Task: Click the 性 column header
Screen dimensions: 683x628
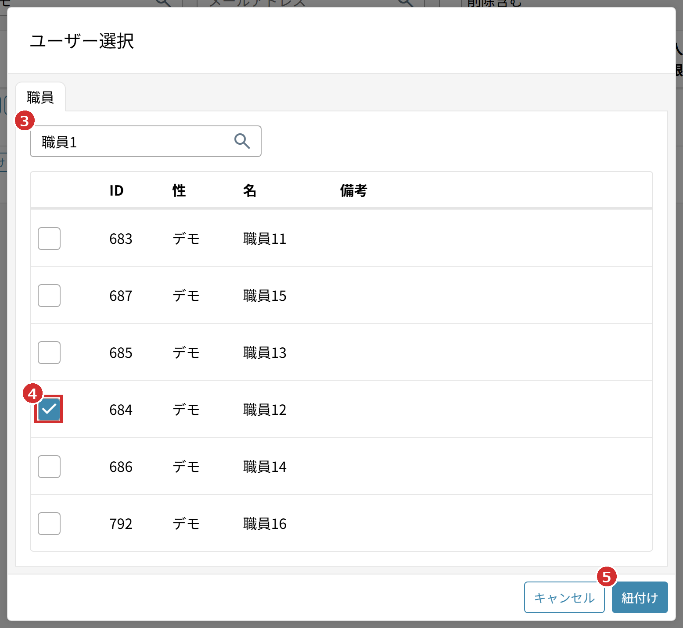Action: (179, 190)
